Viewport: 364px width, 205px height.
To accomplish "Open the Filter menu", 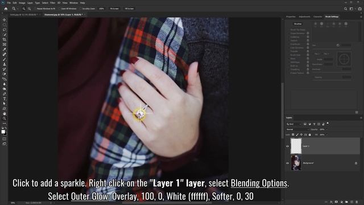I will tap(53, 3).
